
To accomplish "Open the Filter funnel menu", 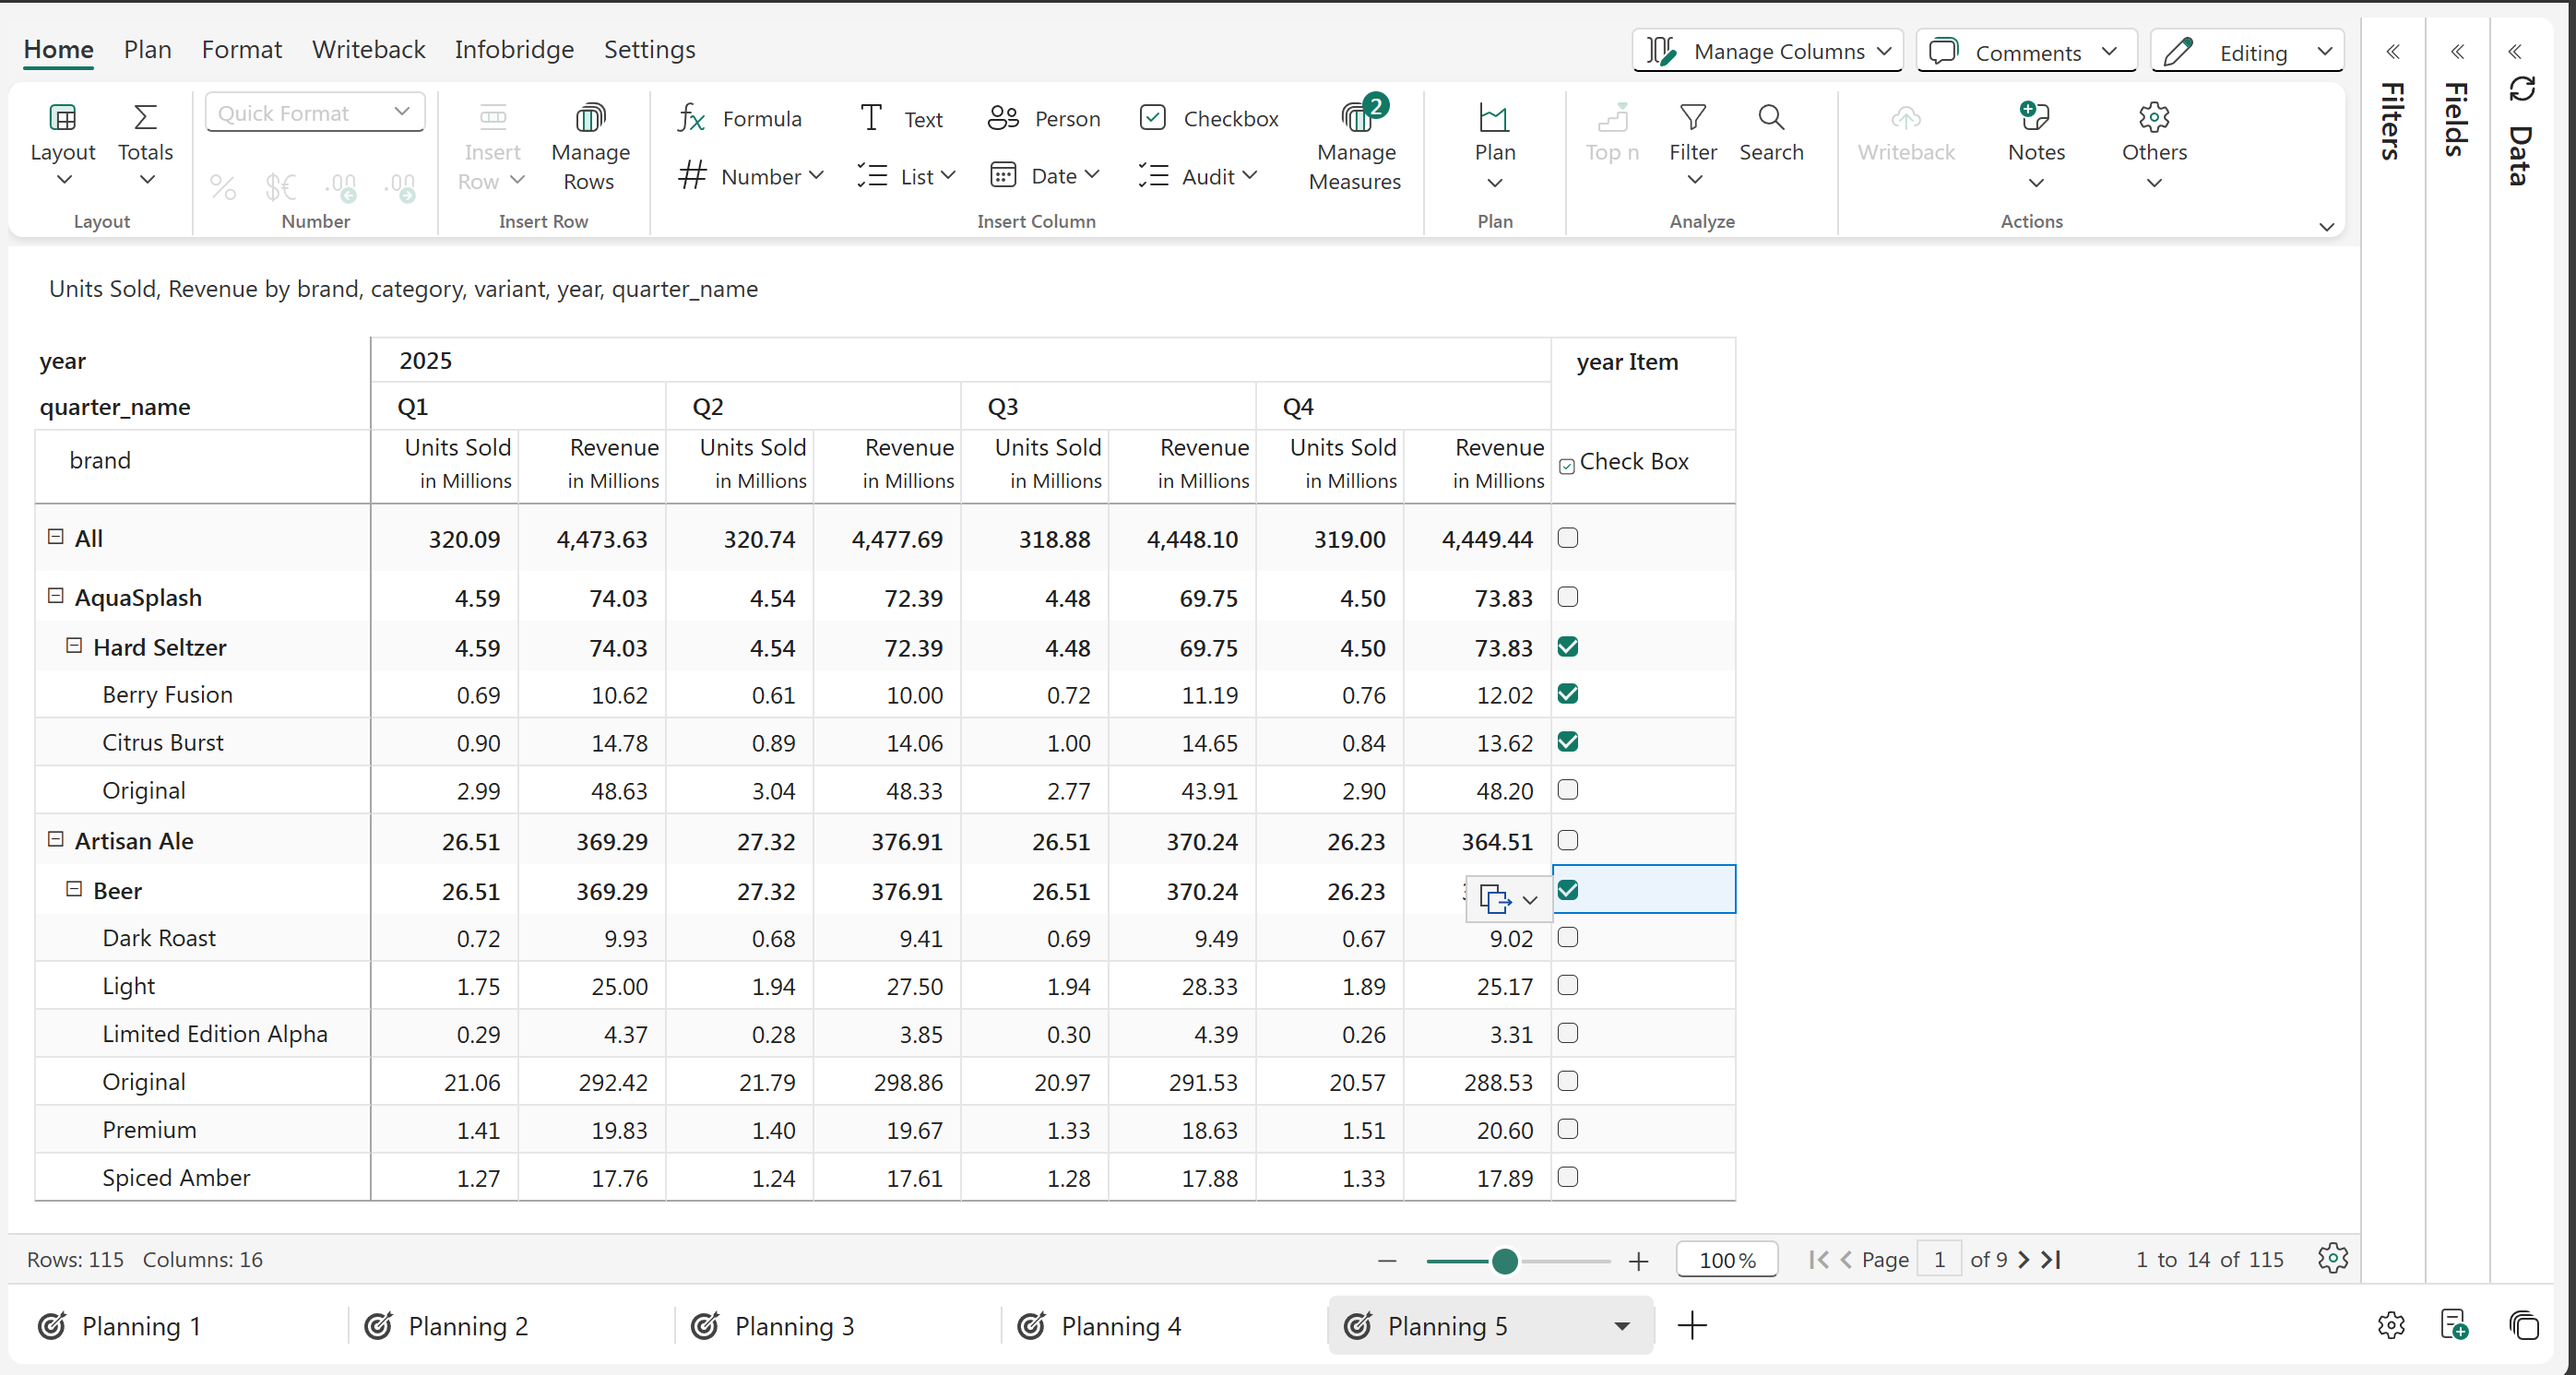I will (1692, 119).
